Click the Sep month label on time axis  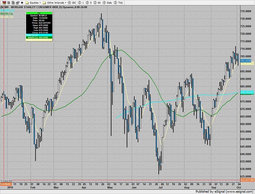(214, 188)
